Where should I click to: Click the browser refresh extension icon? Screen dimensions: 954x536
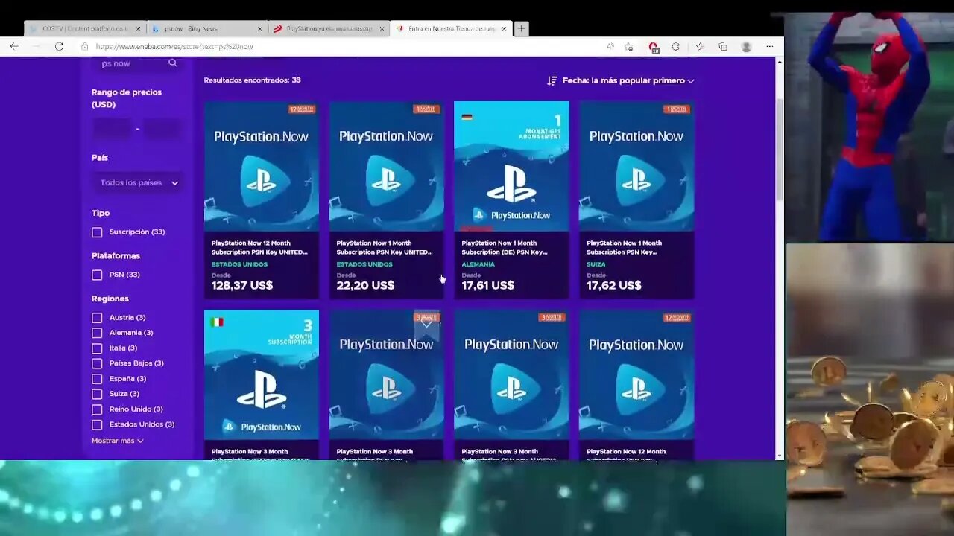(x=675, y=46)
